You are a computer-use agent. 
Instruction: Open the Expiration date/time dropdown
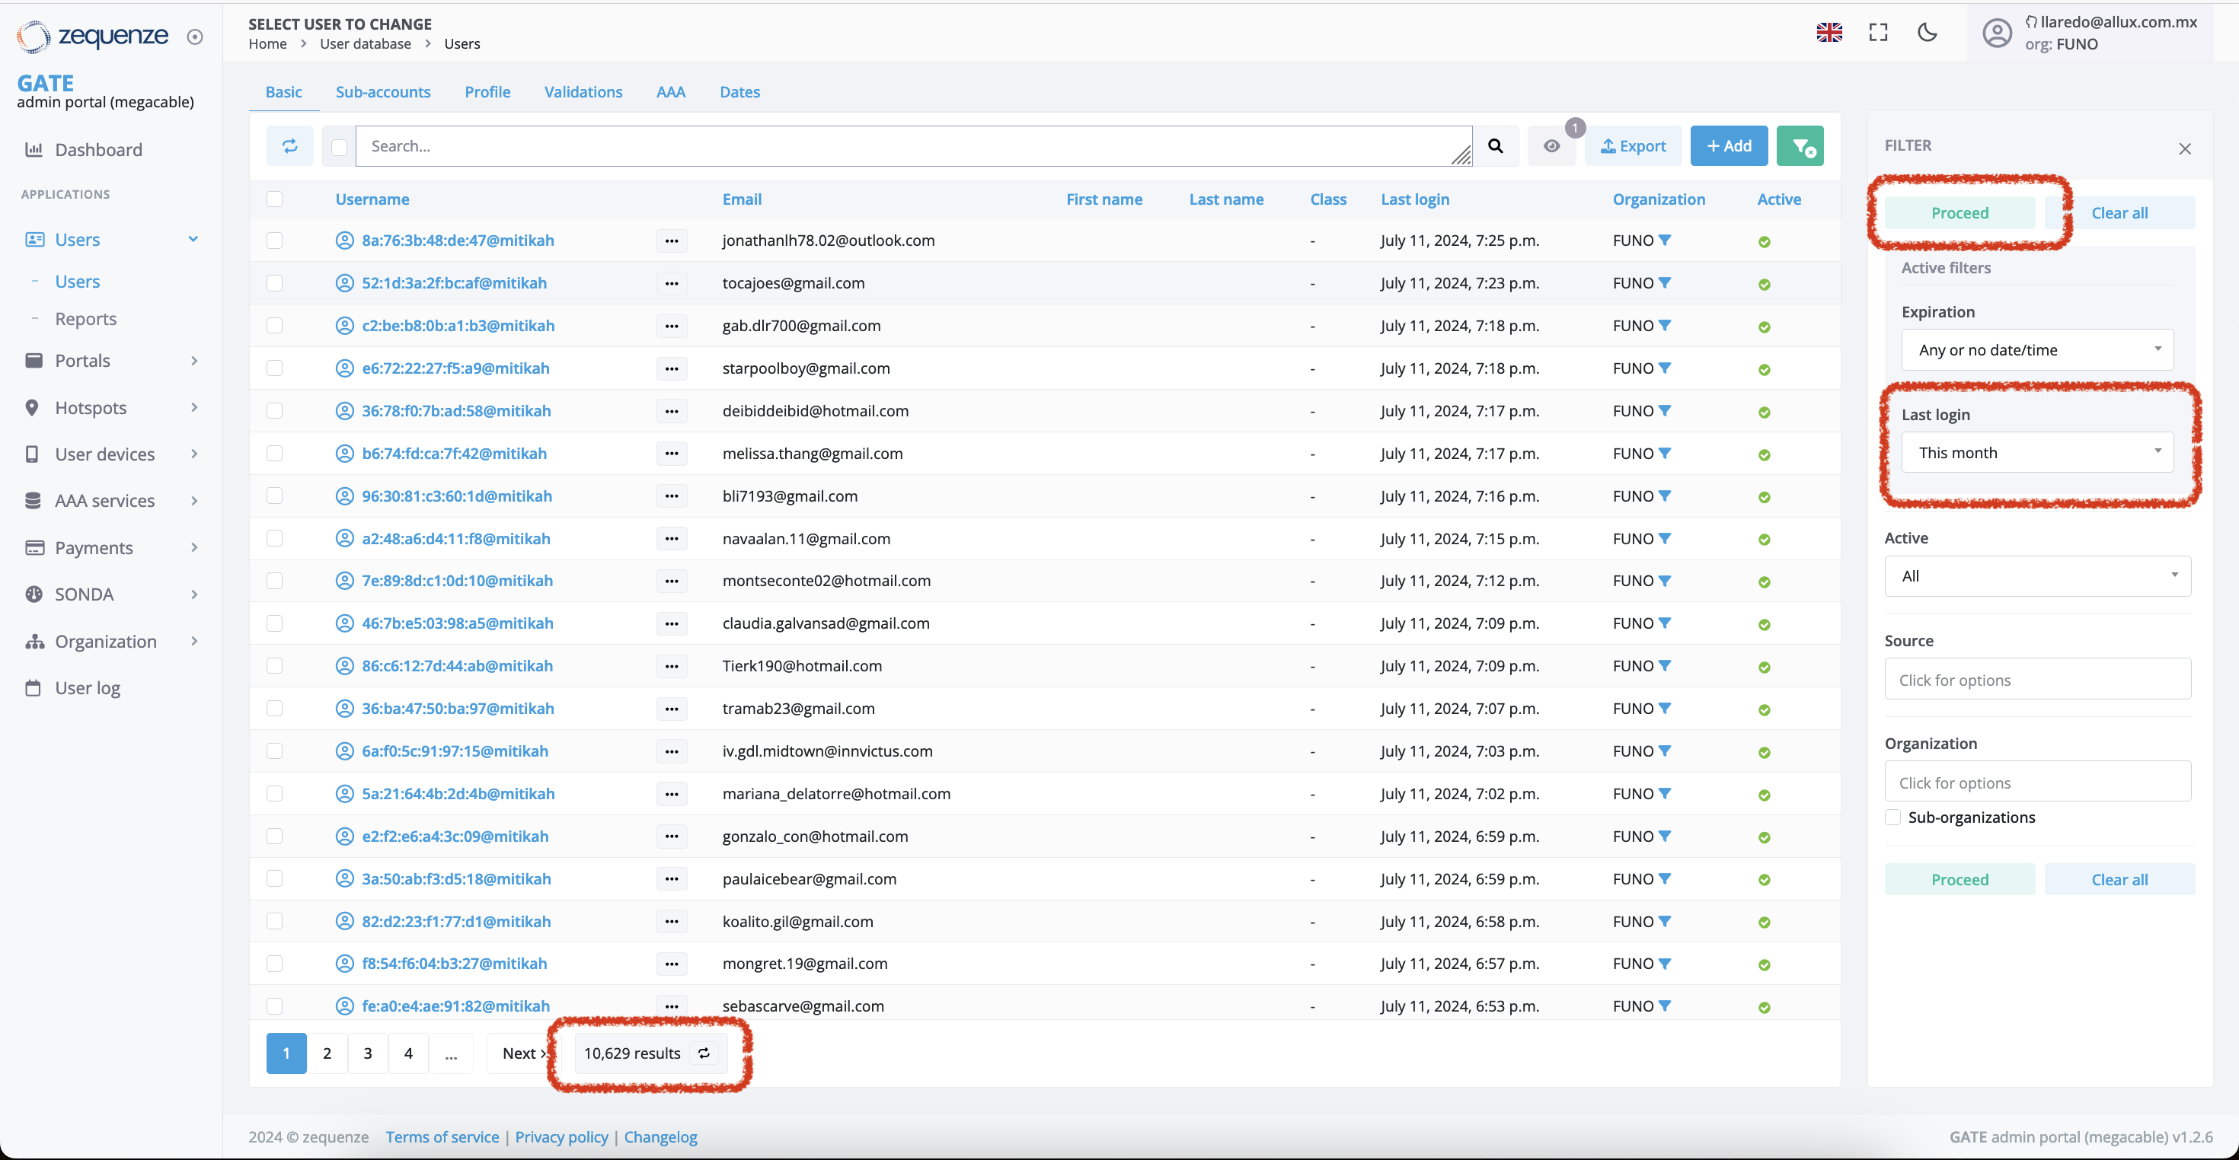2036,350
